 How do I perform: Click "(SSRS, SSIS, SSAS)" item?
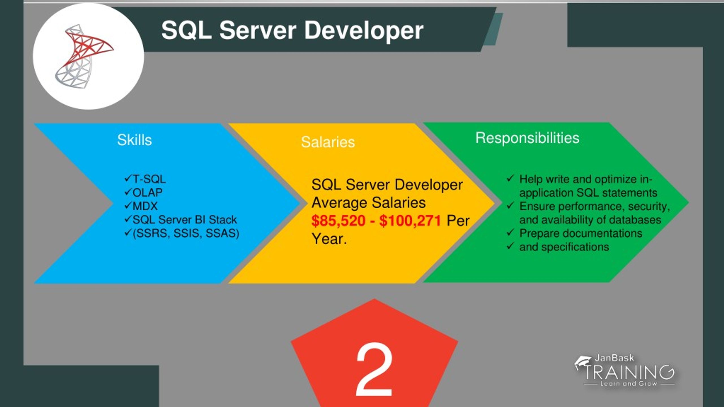pos(182,233)
